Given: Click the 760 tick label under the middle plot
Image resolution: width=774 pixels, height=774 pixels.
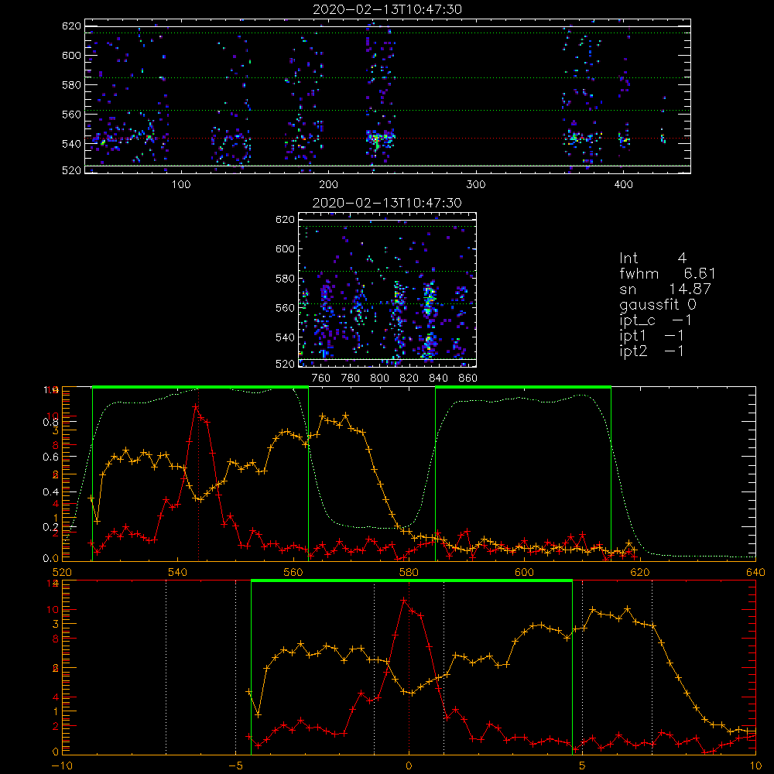Looking at the screenshot, I should (321, 378).
